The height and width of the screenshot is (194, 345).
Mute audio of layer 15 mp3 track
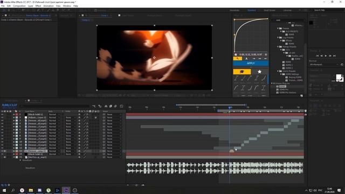point(5,157)
